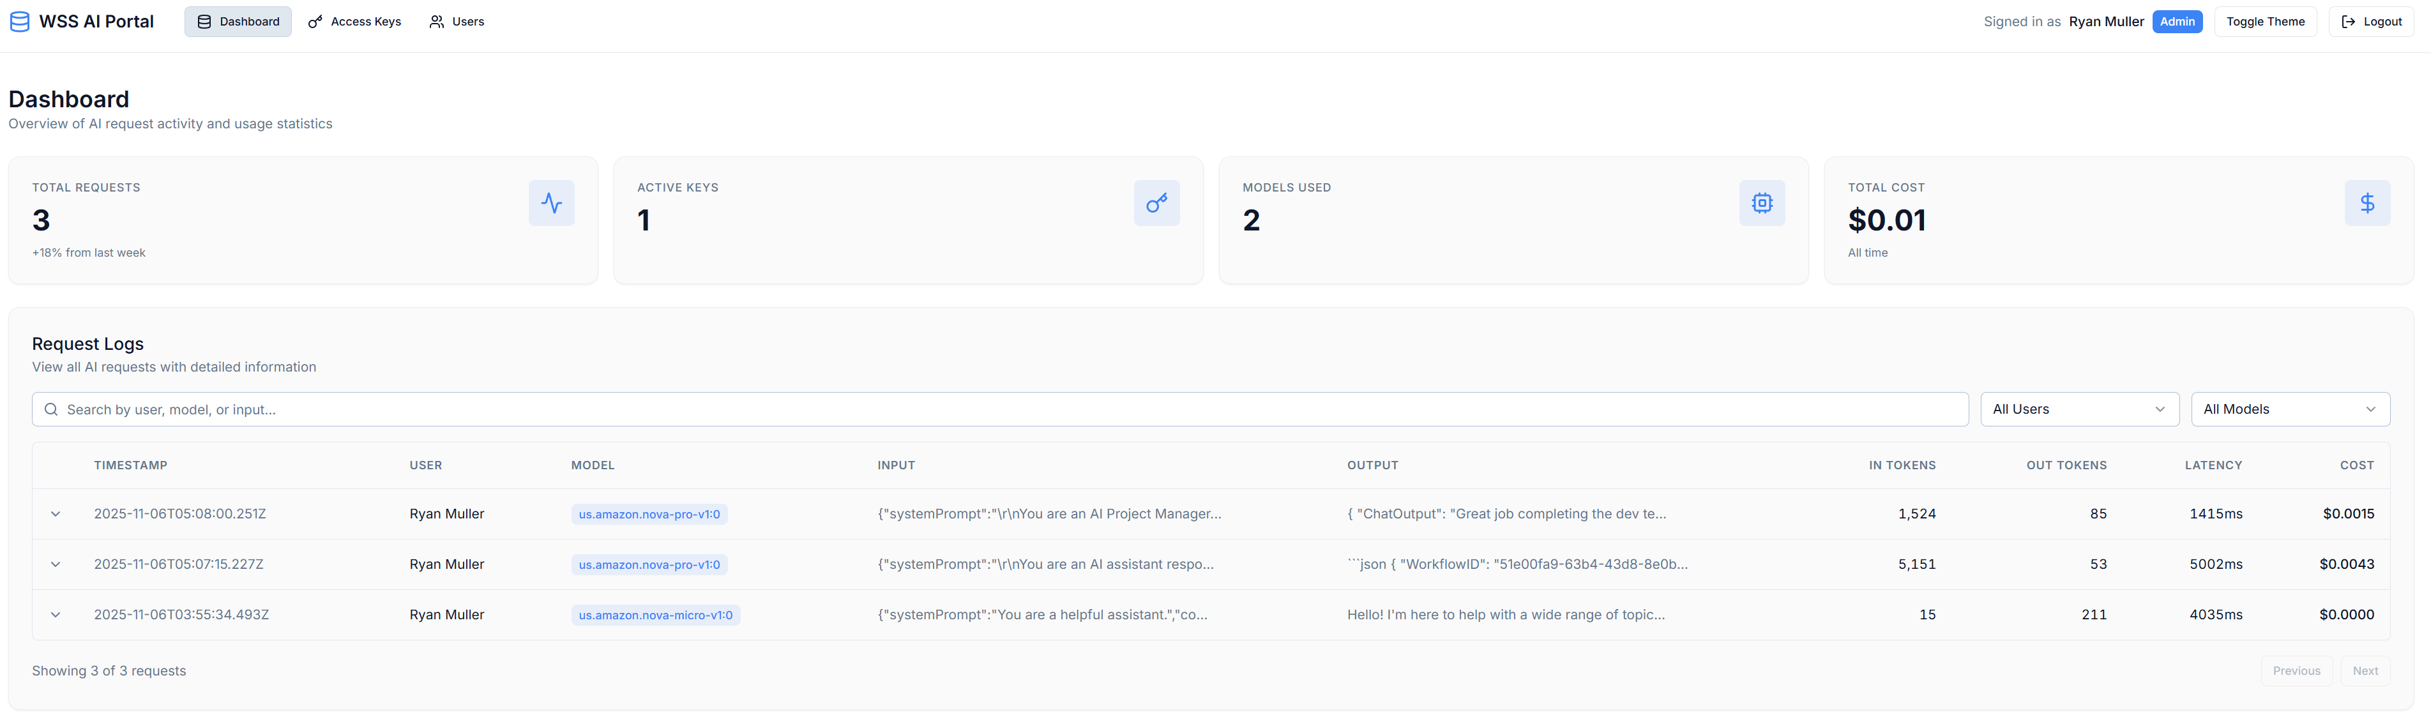Click the chip icon on Models Used card
This screenshot has height=724, width=2431.
[x=1763, y=202]
